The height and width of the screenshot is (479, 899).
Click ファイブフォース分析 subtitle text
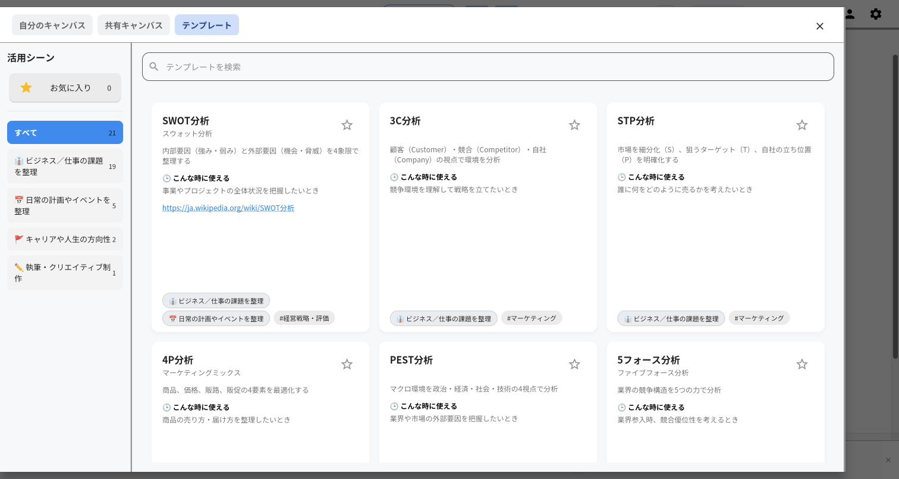click(x=653, y=372)
